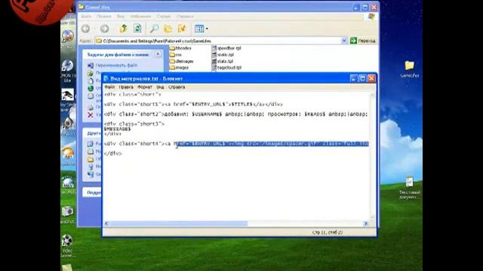Open the Справка menu in Notepad
Image resolution: width=483 pixels, height=271 pixels.
177,87
